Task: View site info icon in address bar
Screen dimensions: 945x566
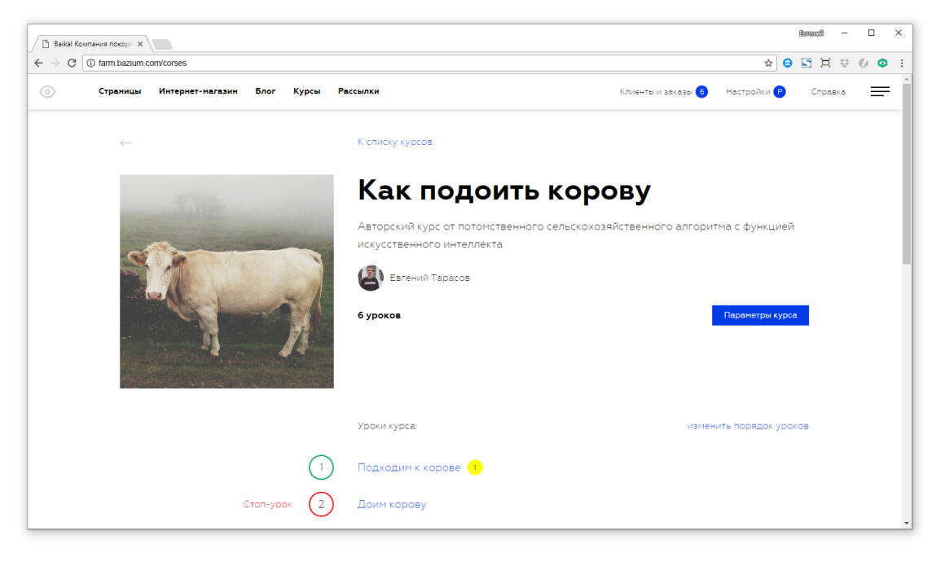Action: pyautogui.click(x=91, y=63)
